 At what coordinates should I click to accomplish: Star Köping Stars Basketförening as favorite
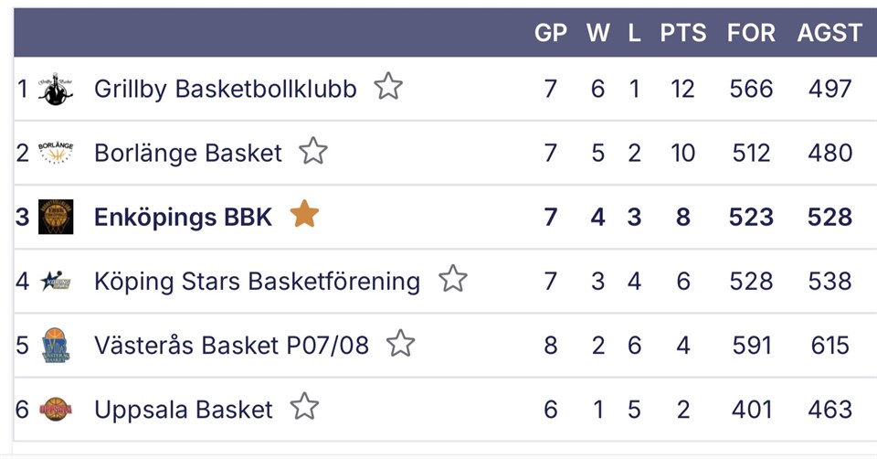tap(452, 279)
